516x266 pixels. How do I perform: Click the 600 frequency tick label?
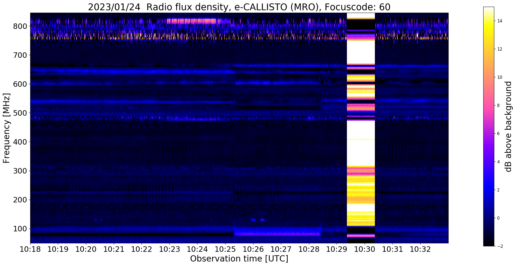20,84
